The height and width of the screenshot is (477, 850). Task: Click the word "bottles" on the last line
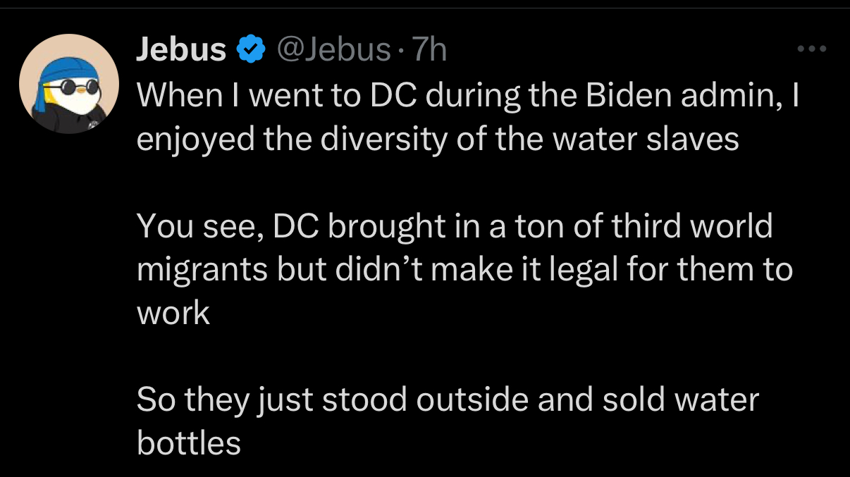pos(188,444)
